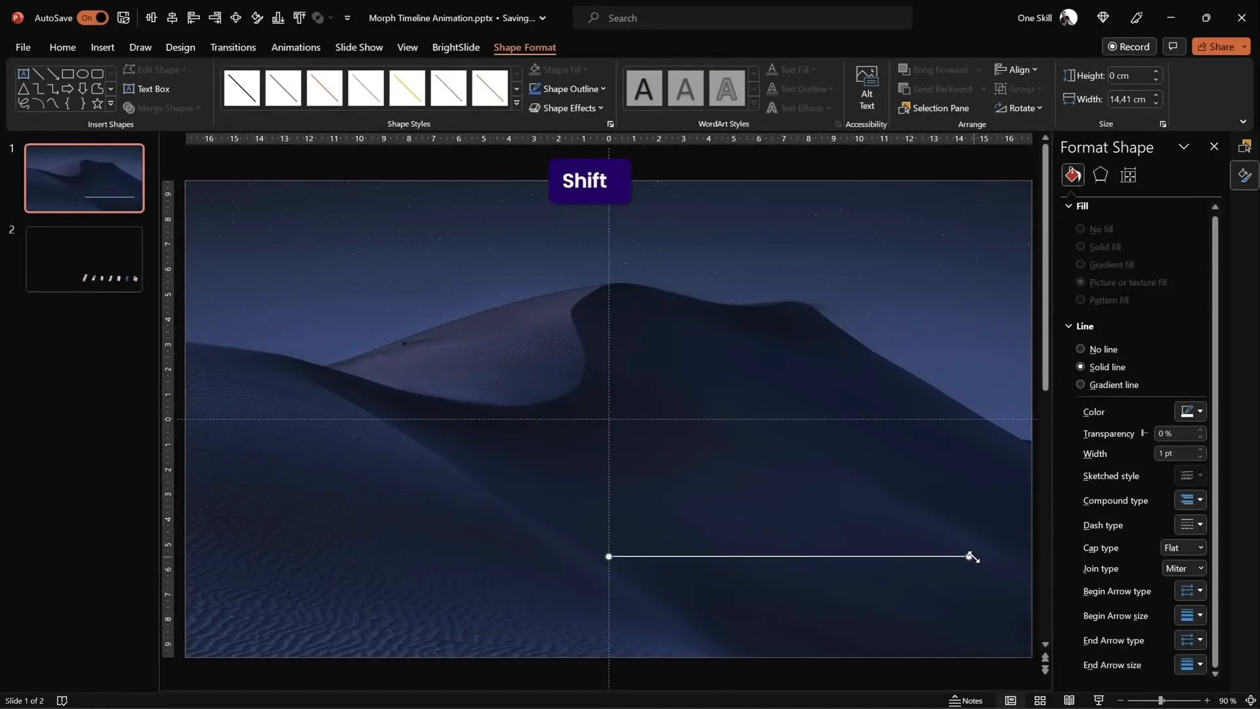
Task: Click the Designer side pane icon
Action: point(1244,146)
